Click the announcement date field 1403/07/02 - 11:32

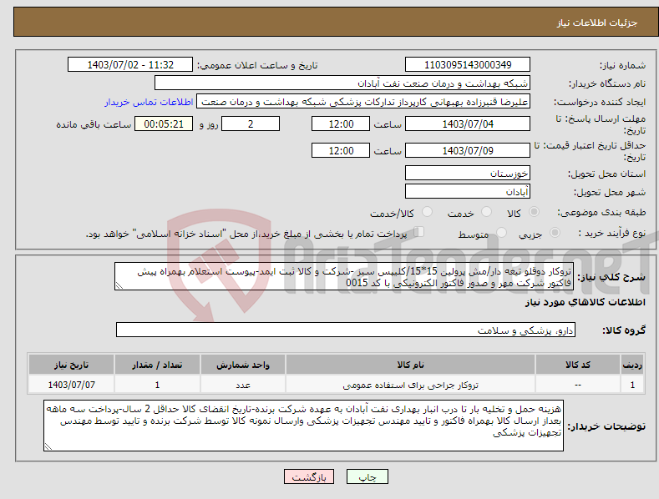(129, 65)
